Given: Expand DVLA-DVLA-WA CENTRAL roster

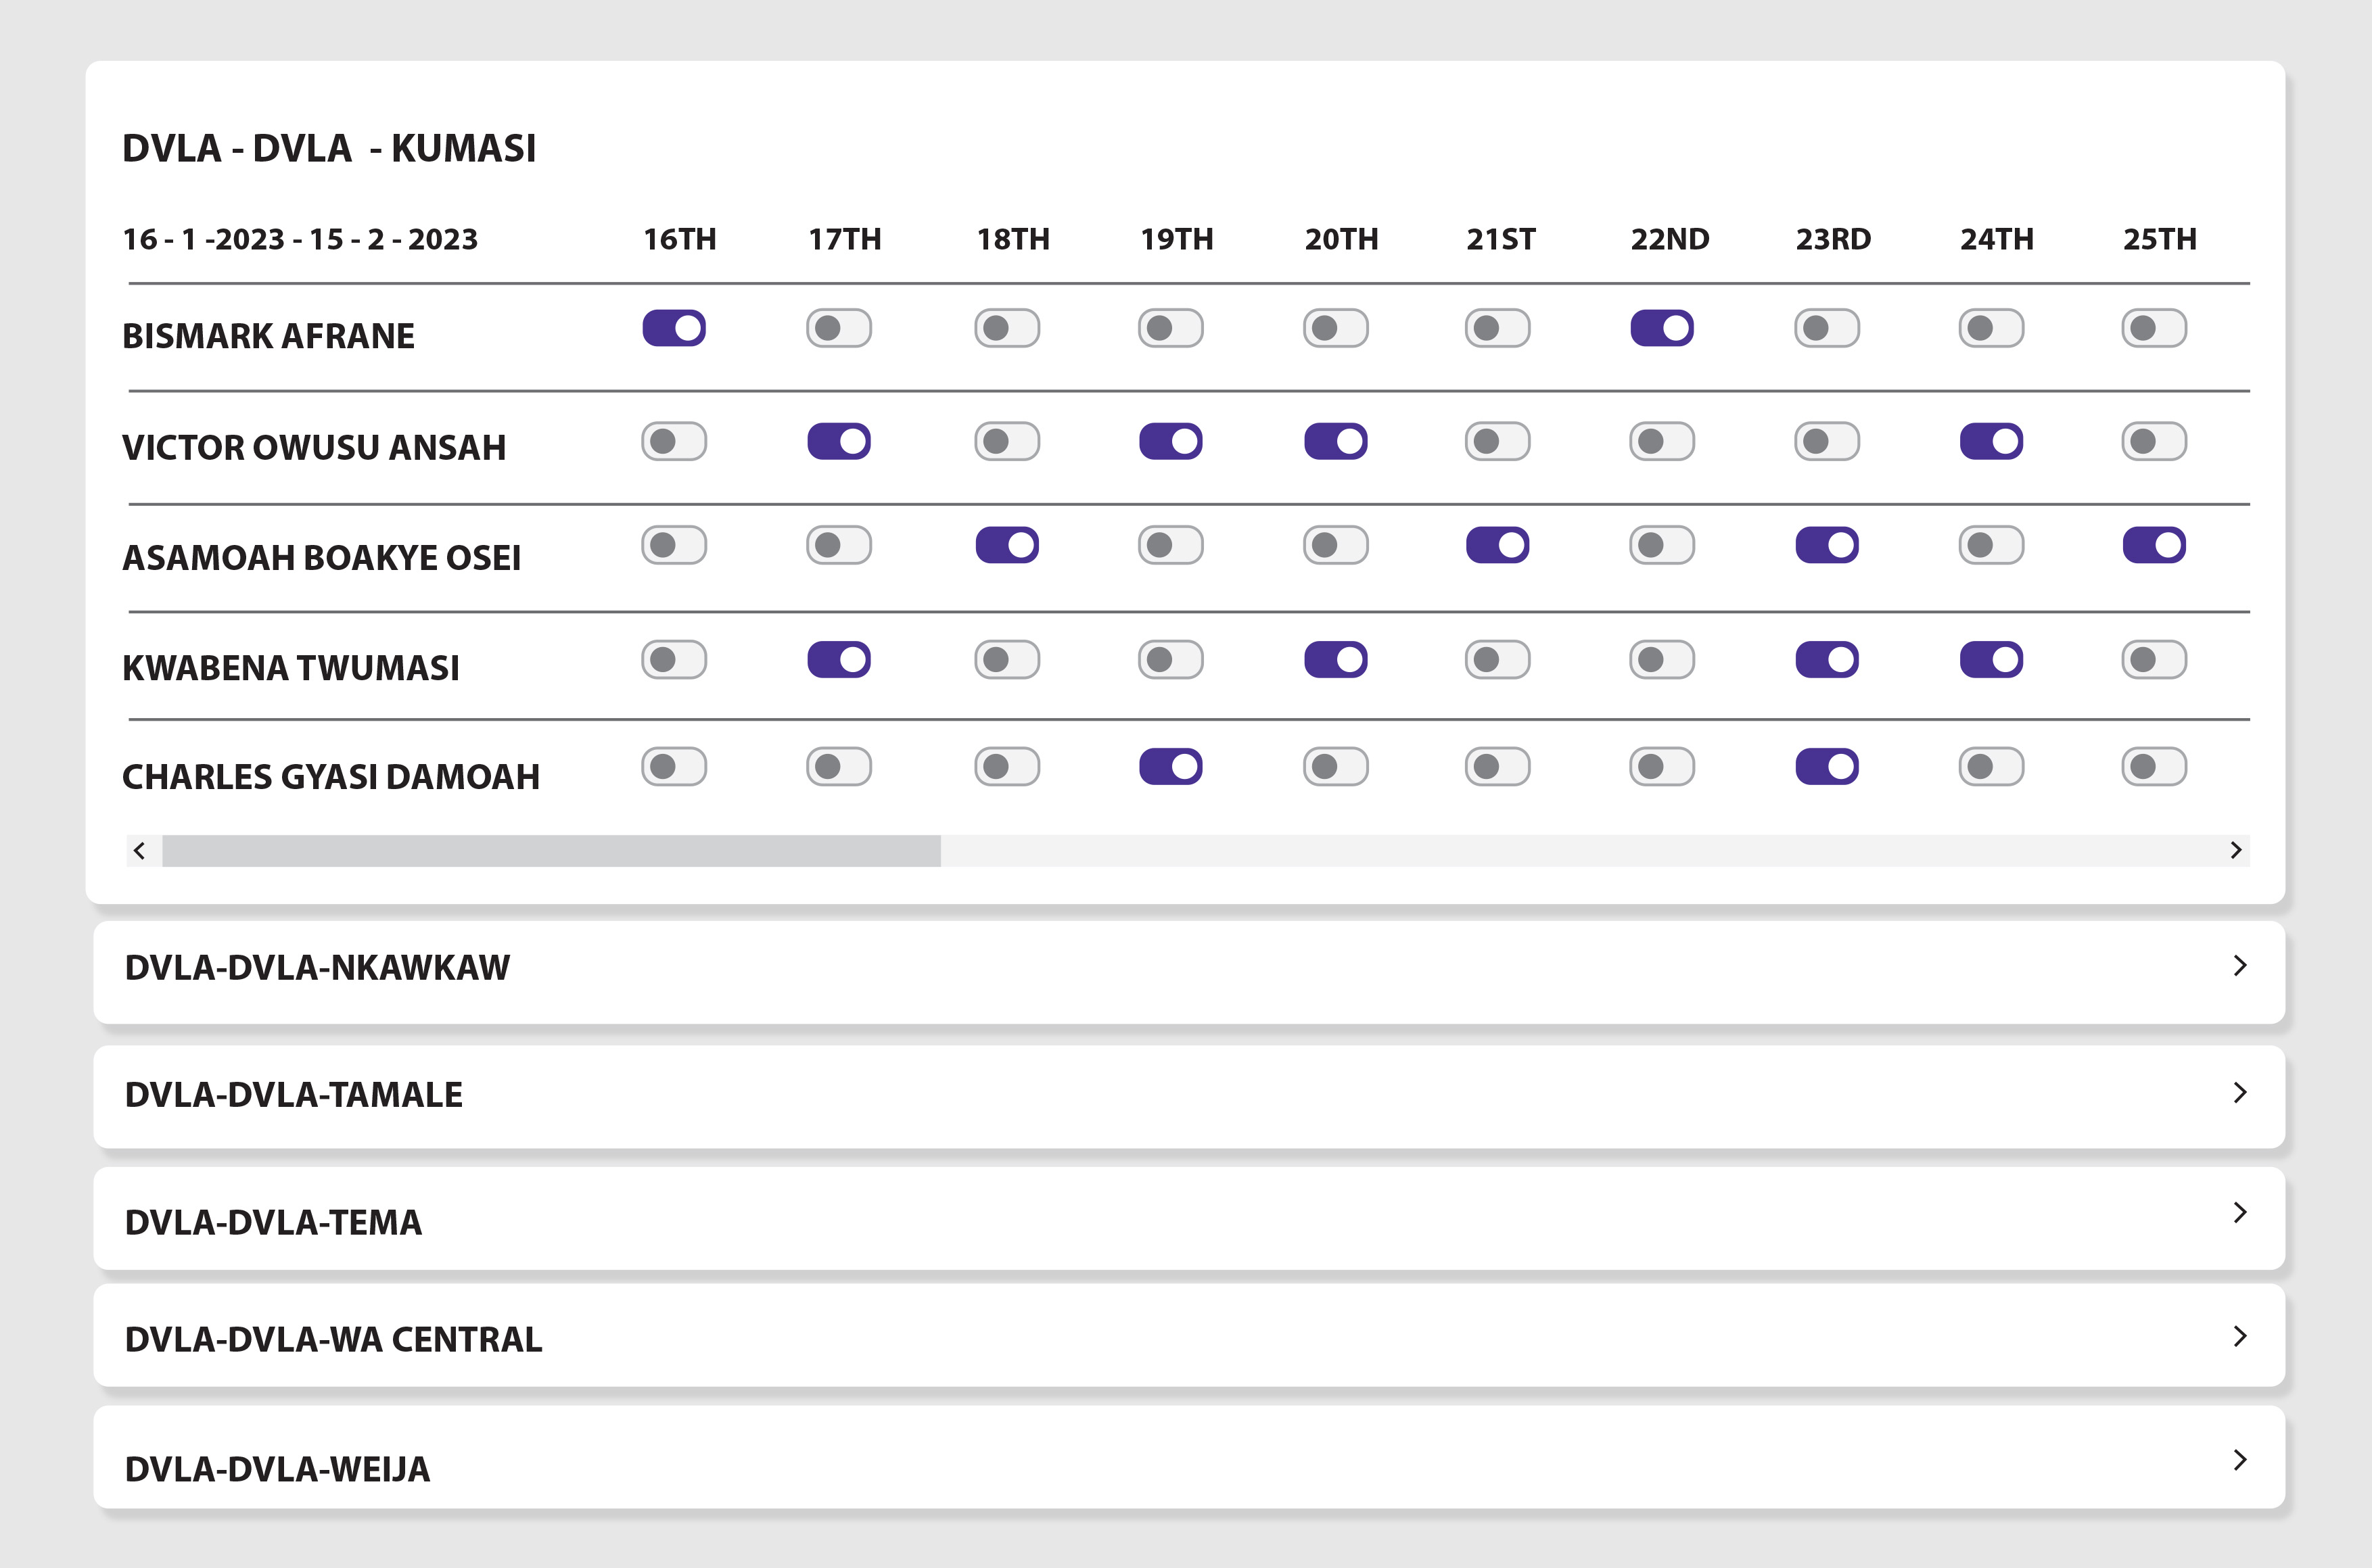Looking at the screenshot, I should [x=2240, y=1337].
